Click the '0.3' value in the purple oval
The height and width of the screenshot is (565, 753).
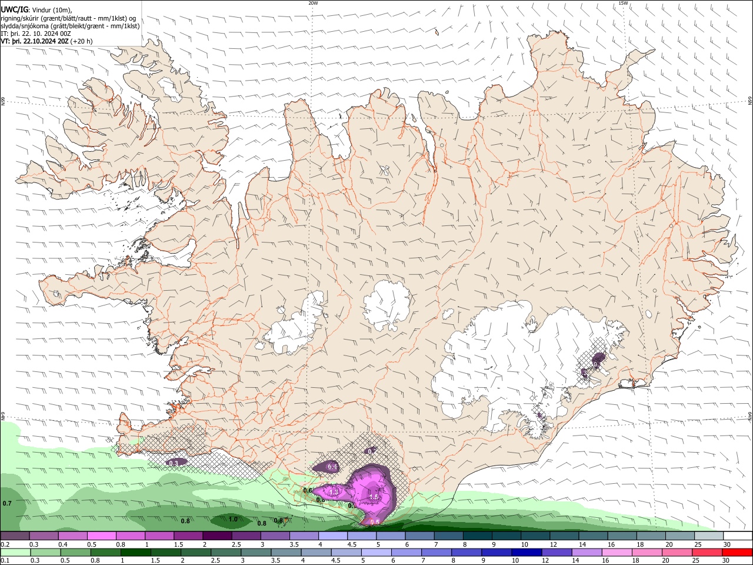(x=174, y=463)
